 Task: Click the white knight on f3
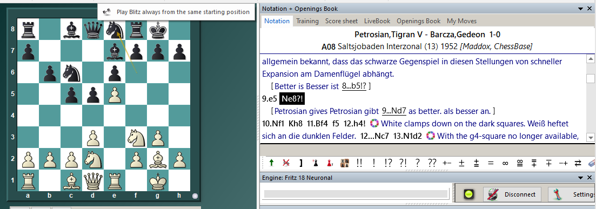(136, 137)
